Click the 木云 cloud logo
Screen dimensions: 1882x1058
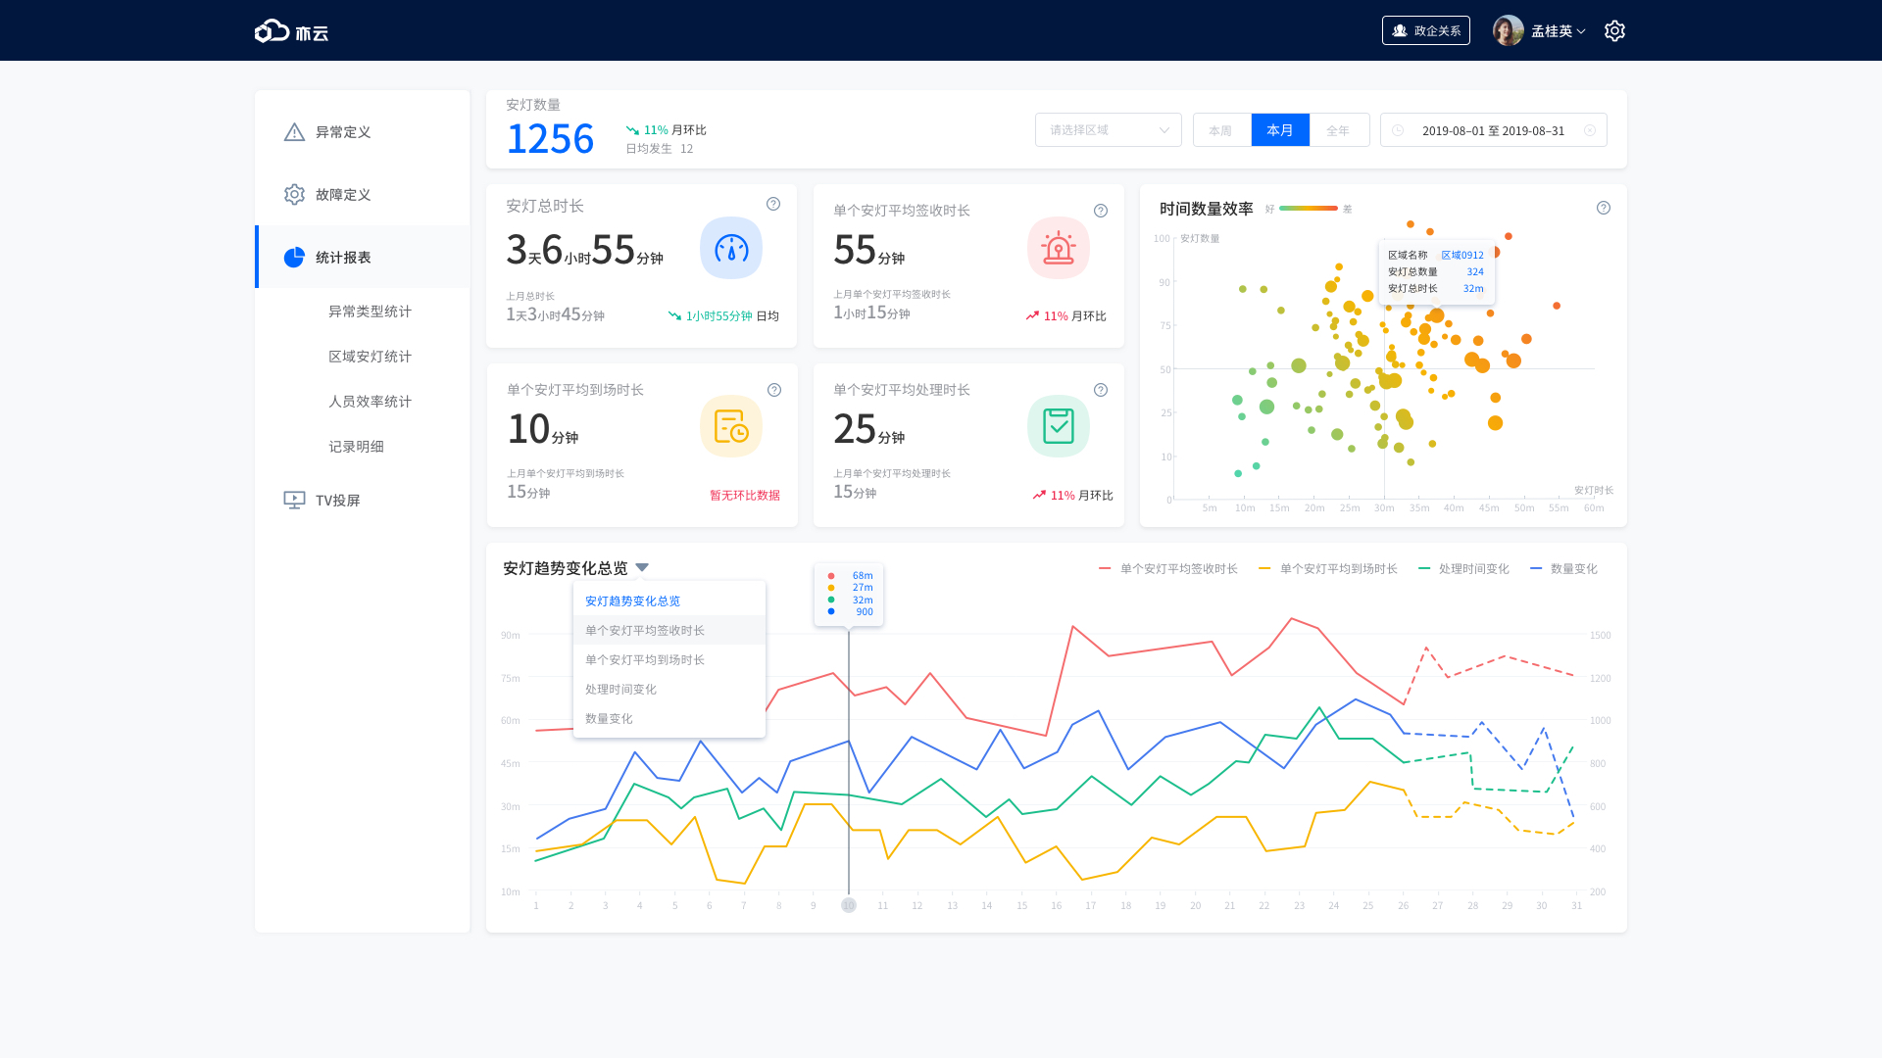click(291, 31)
